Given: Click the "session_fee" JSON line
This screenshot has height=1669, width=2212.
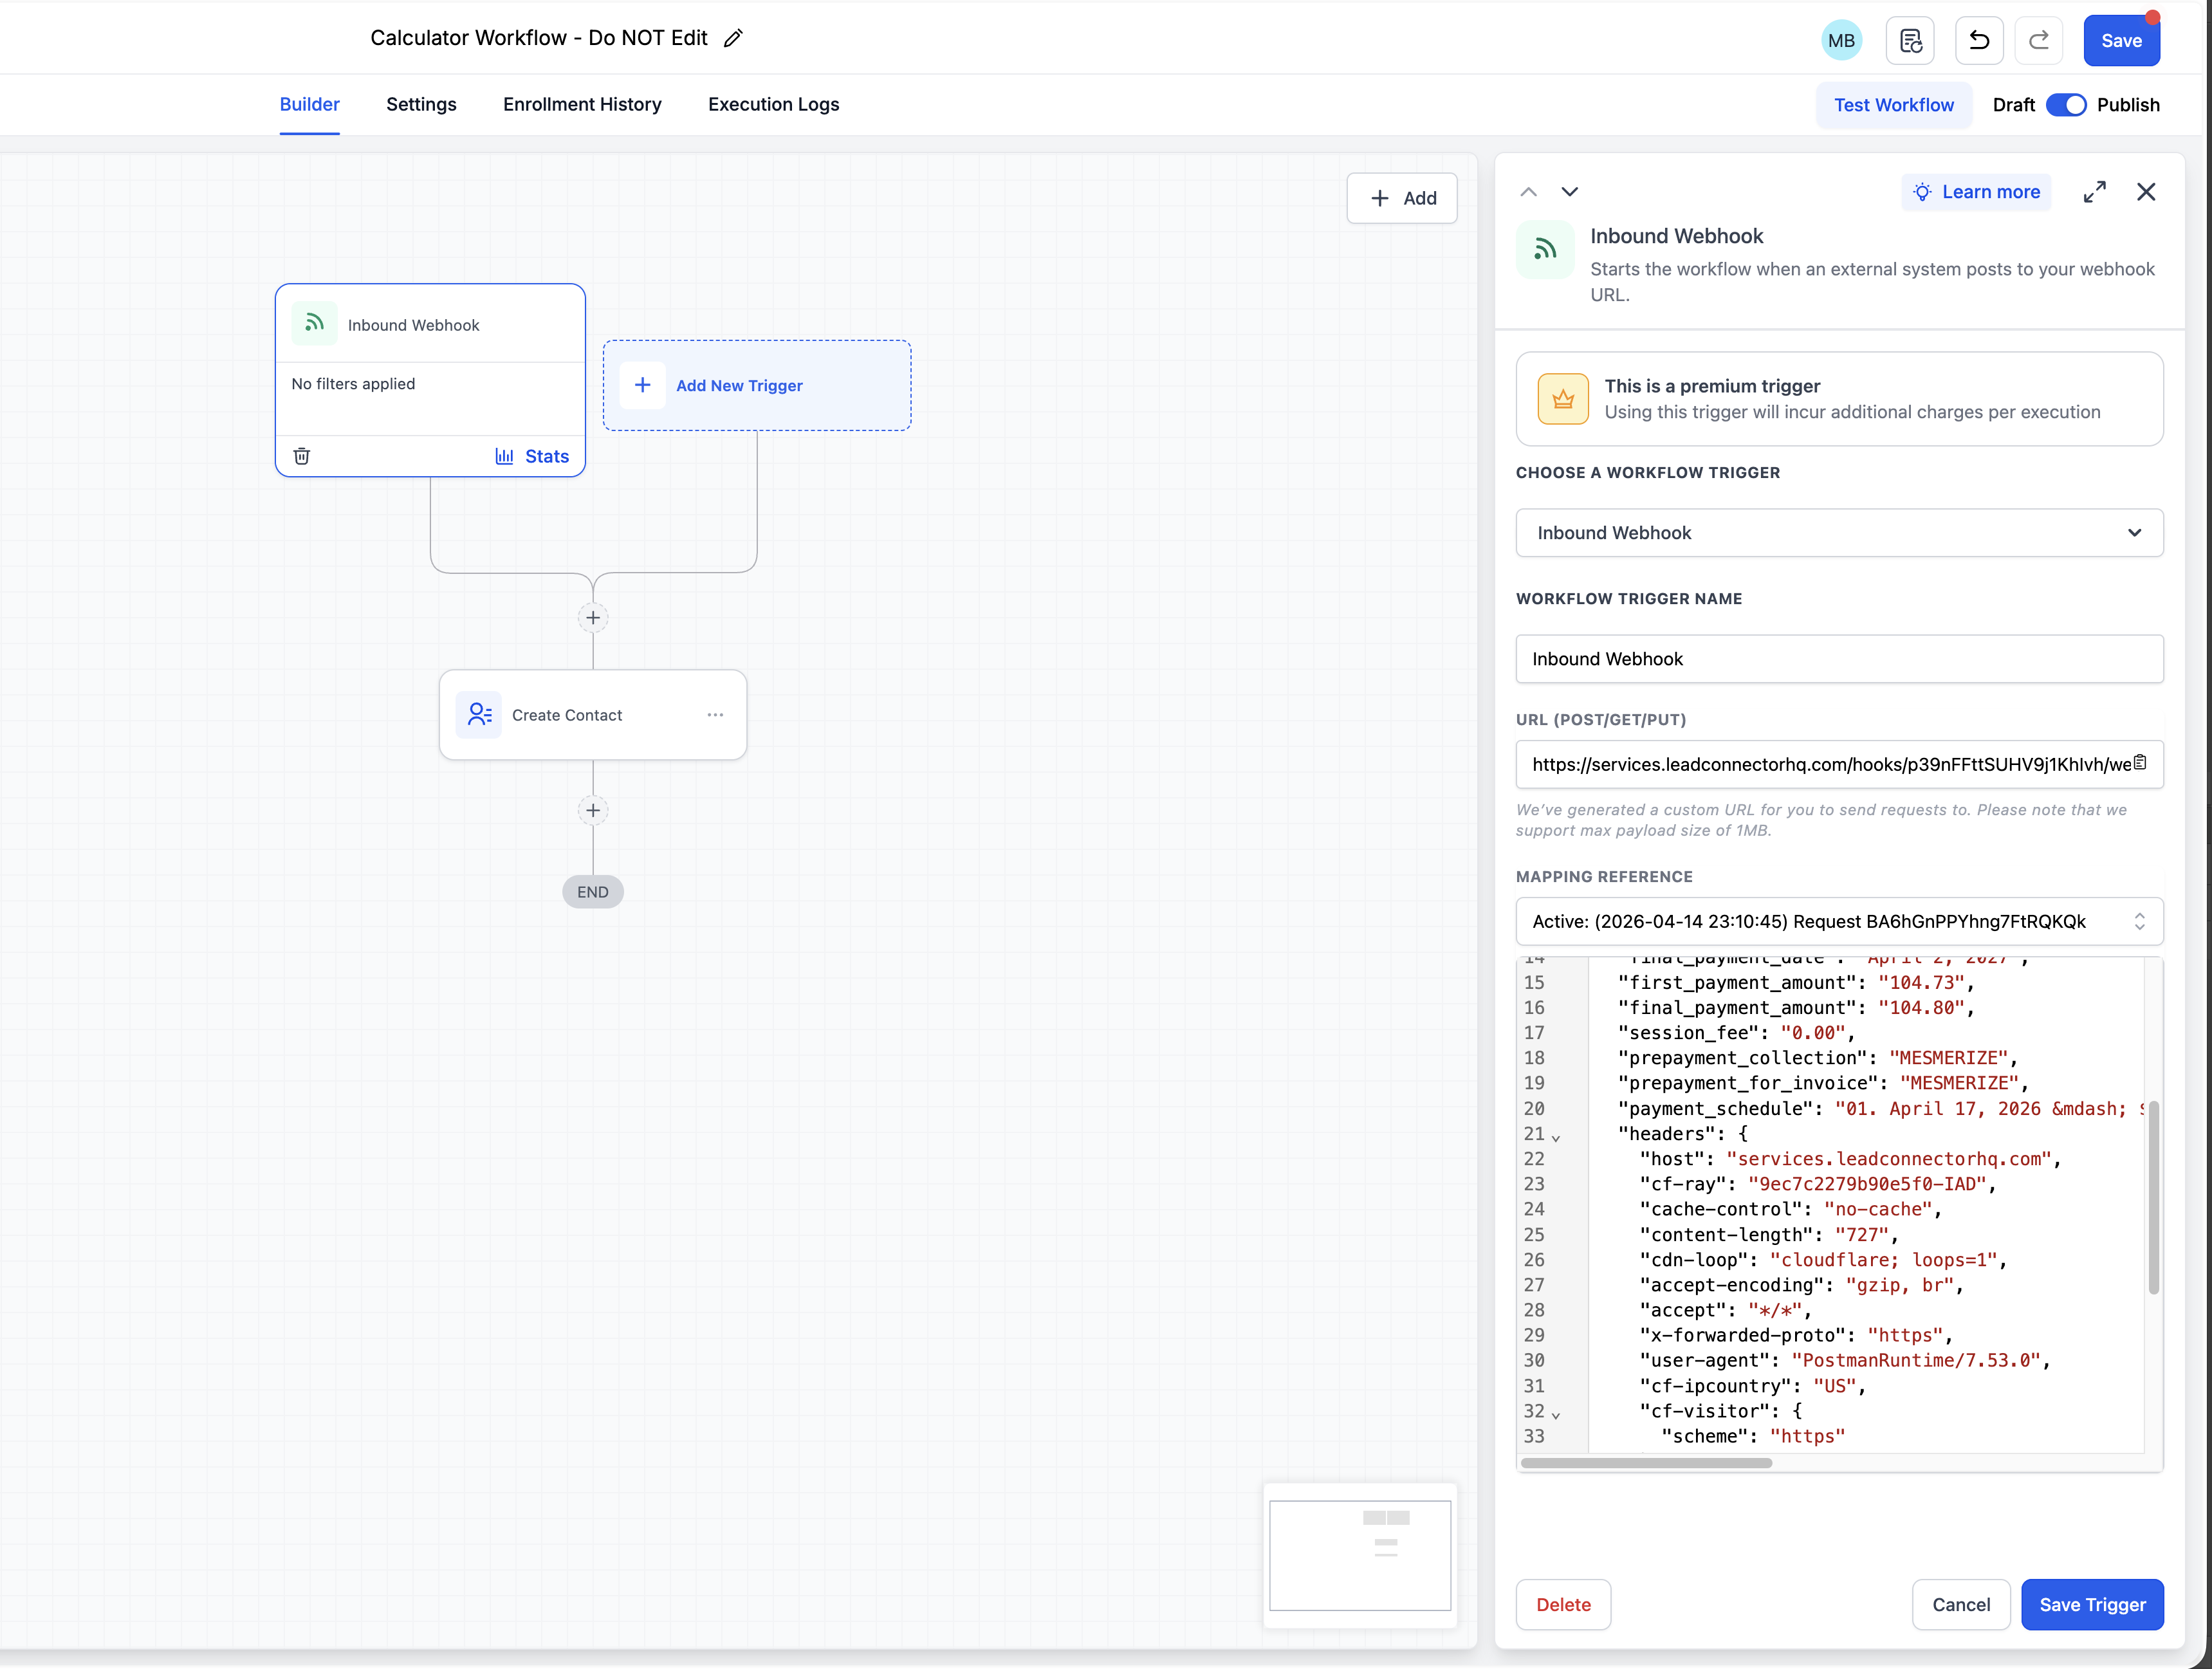Looking at the screenshot, I should click(x=1736, y=1033).
